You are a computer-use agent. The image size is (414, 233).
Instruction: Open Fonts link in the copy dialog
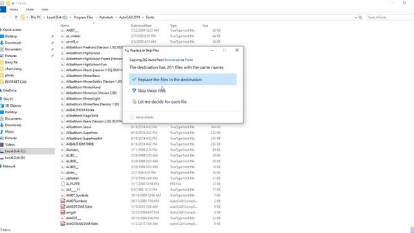click(189, 60)
